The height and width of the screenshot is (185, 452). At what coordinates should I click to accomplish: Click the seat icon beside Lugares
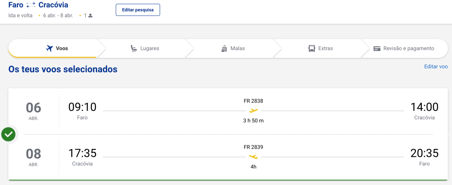(x=134, y=49)
